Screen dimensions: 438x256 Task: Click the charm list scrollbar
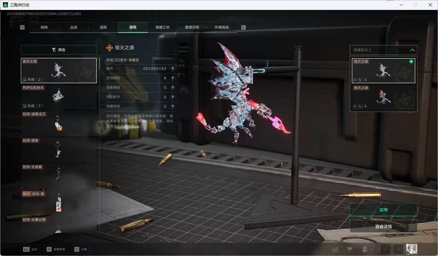[99, 63]
